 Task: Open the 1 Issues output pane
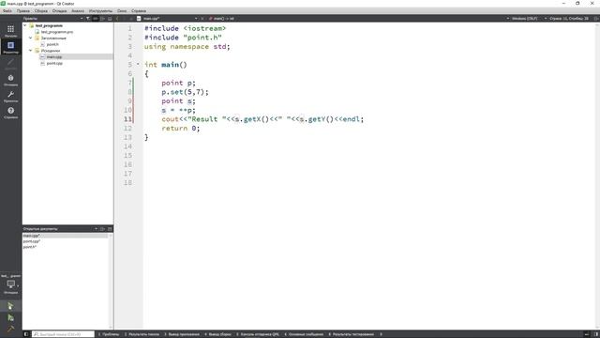(x=109, y=334)
